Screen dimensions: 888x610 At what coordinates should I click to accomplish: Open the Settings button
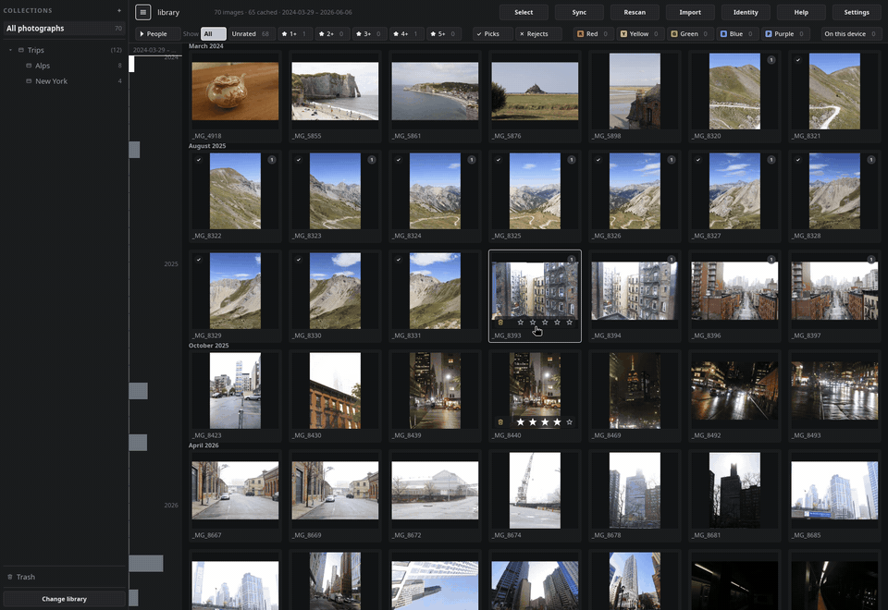(x=857, y=12)
